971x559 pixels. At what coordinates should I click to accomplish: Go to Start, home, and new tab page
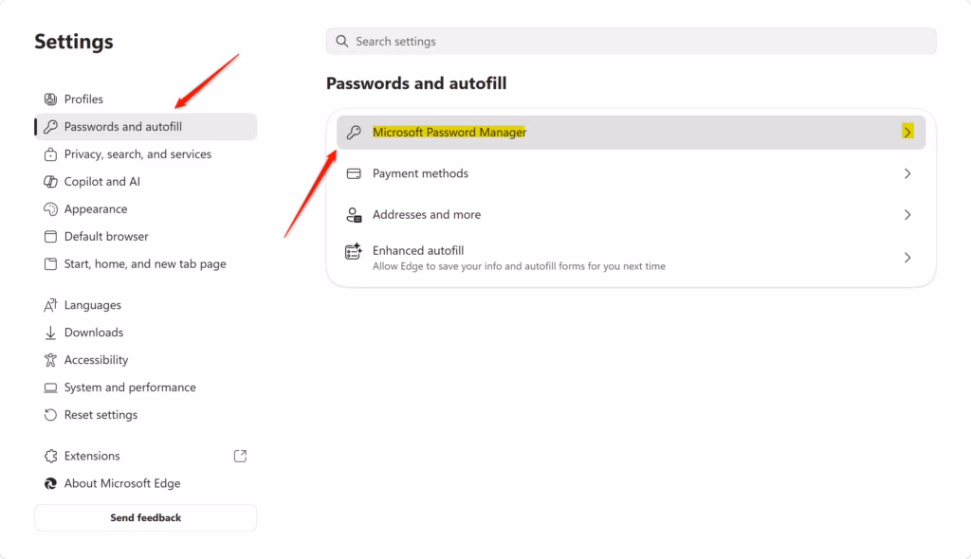click(146, 263)
